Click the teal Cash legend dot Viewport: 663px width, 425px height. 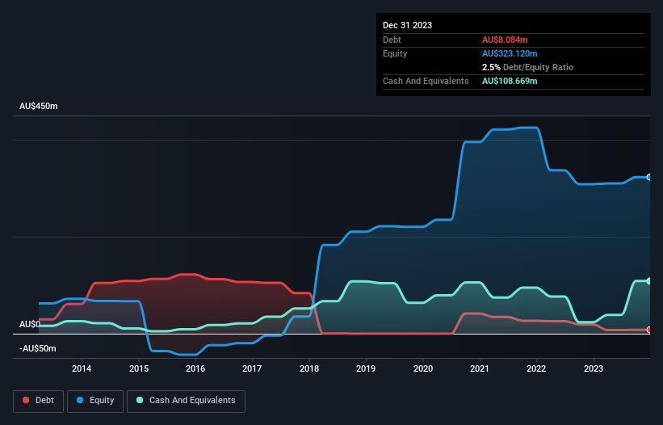click(x=140, y=400)
